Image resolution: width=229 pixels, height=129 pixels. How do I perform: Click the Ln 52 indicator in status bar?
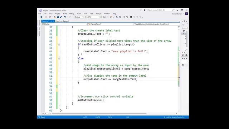point(85,117)
